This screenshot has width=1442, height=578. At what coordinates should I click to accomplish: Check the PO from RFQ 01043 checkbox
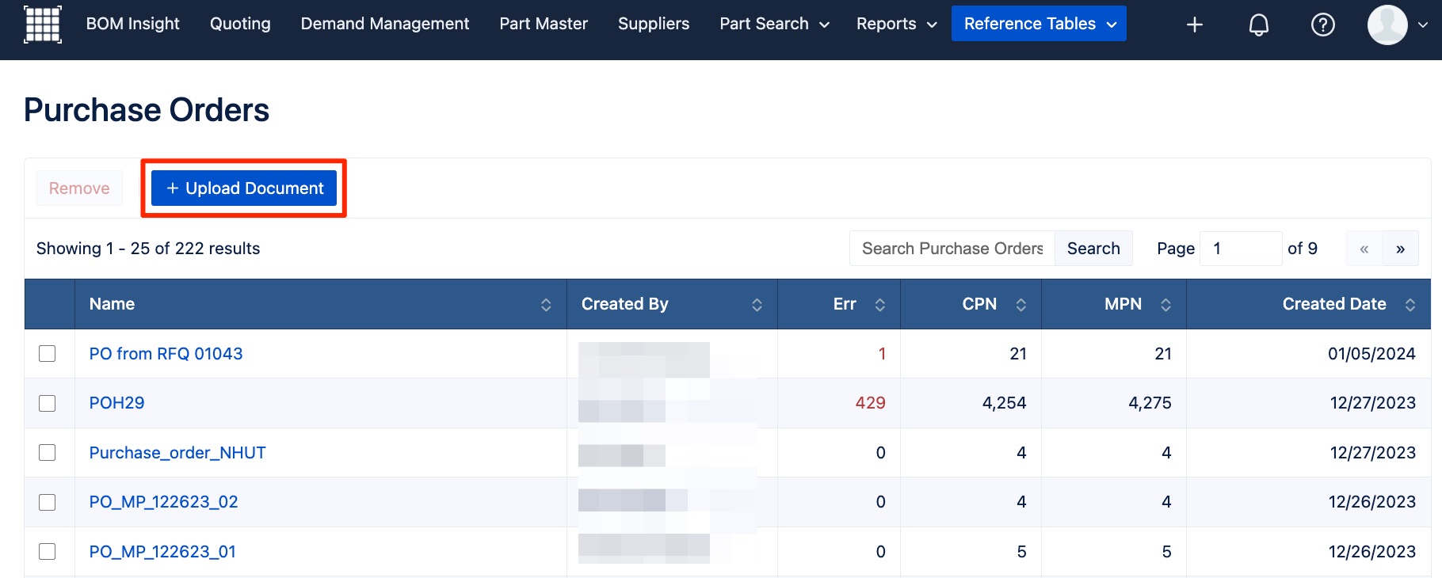[x=48, y=354]
